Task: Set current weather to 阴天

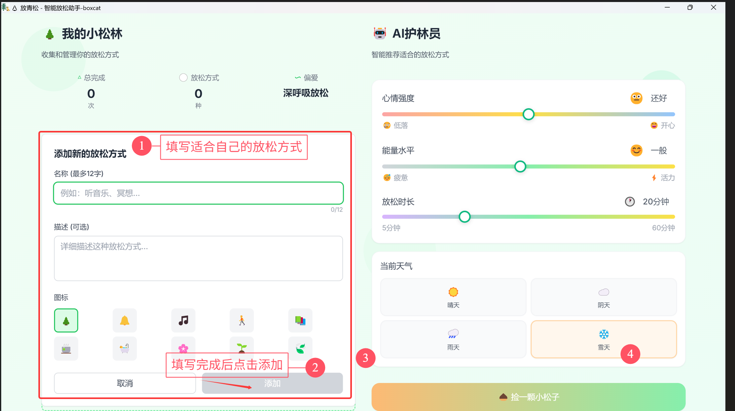Action: [603, 297]
